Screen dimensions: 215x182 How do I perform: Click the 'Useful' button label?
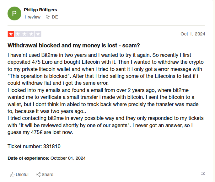(x=22, y=174)
